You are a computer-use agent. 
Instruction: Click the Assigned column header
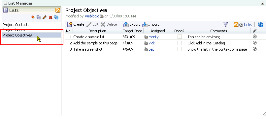tap(158, 31)
